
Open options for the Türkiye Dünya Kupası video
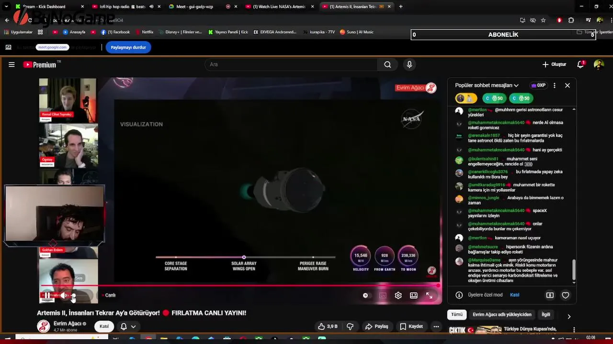574,330
